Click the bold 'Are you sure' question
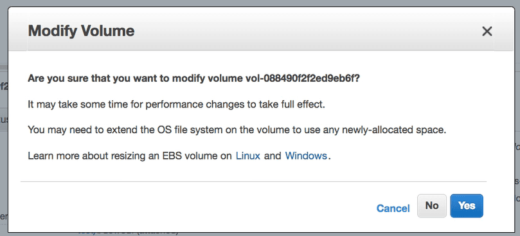The height and width of the screenshot is (236, 520). (193, 78)
